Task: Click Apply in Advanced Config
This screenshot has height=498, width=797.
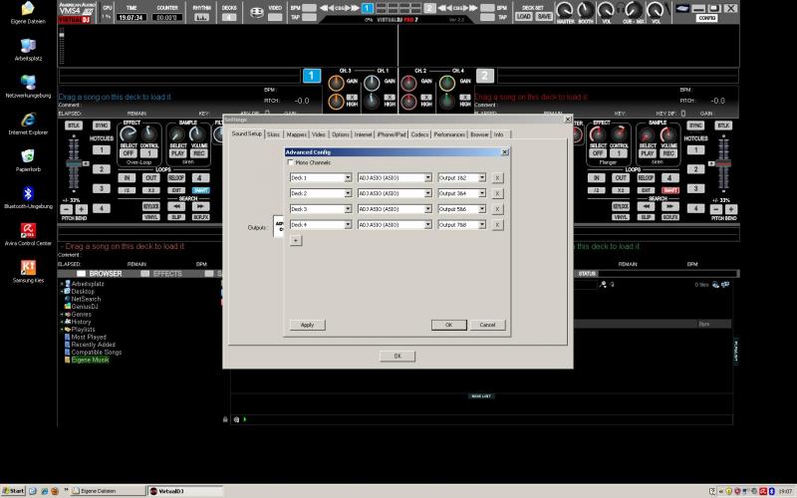Action: [x=308, y=325]
